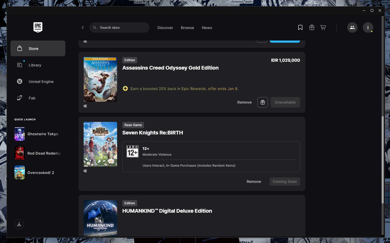This screenshot has width=390, height=243.
Task: Open the profile avatar menu
Action: [x=368, y=28]
